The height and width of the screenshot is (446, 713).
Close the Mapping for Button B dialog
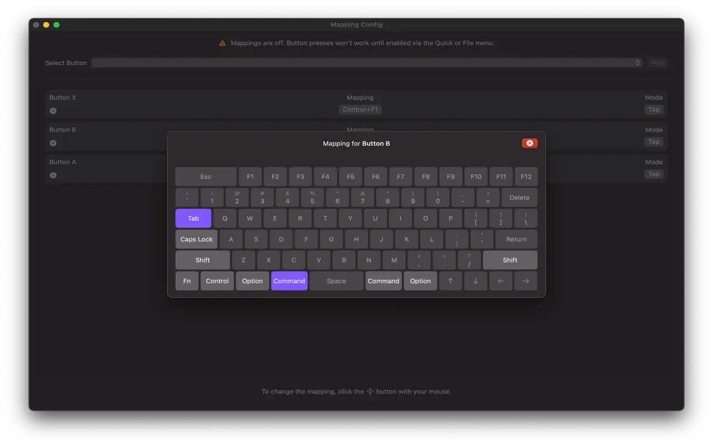coord(529,143)
